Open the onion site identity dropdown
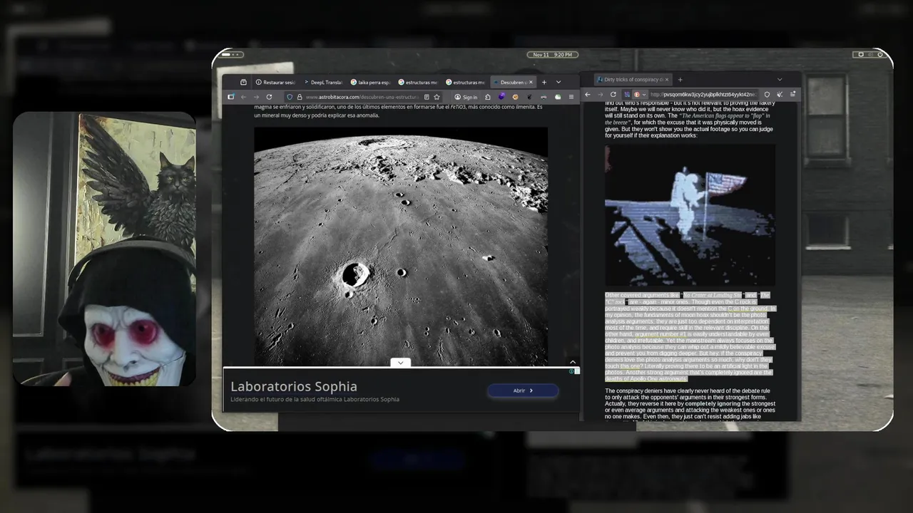 (639, 94)
